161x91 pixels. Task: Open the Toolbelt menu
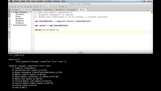[48, 1]
